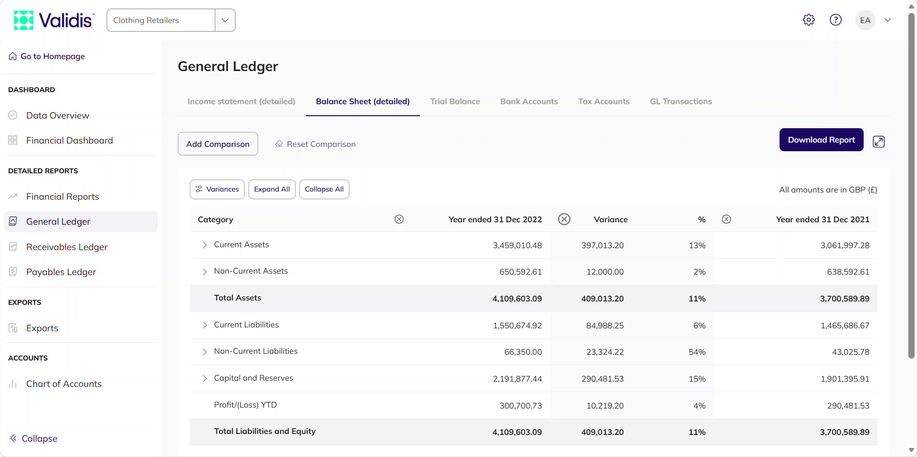Click the home icon beside Go to Homepage
The image size is (917, 457).
(12, 56)
